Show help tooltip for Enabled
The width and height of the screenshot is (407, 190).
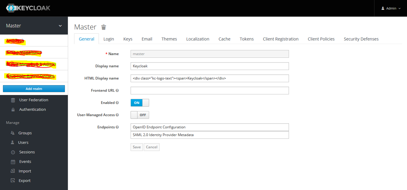[117, 103]
